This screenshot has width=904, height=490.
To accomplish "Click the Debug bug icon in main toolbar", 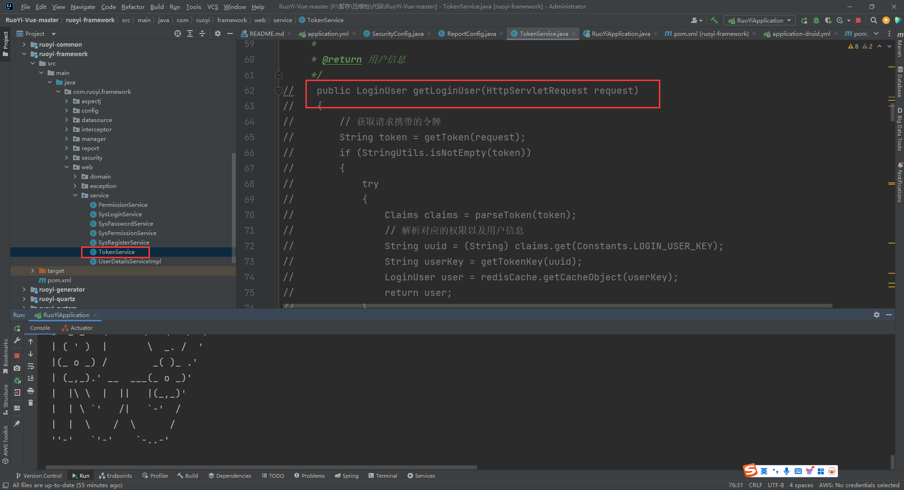I will (816, 20).
